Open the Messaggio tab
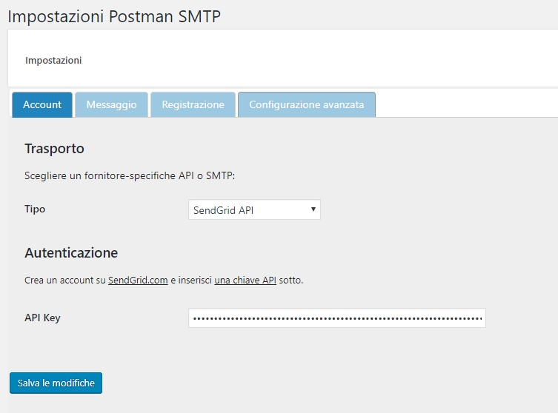Screen dimensions: 558x413 111,104
